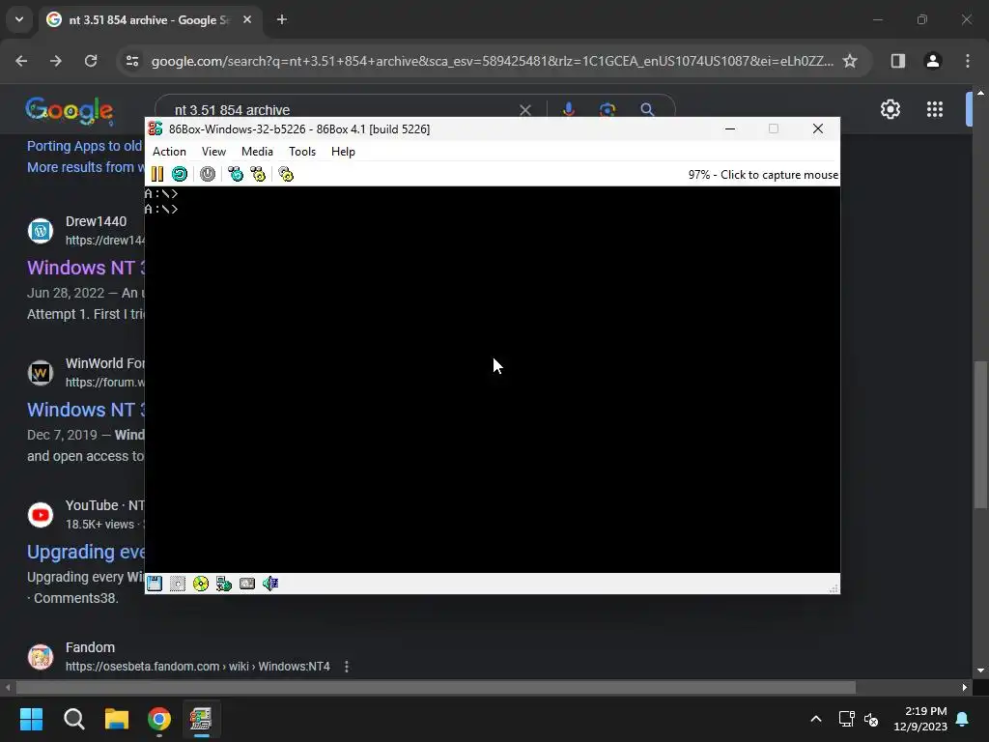Reload the Chrome page
The width and height of the screenshot is (989, 742).
(91, 61)
